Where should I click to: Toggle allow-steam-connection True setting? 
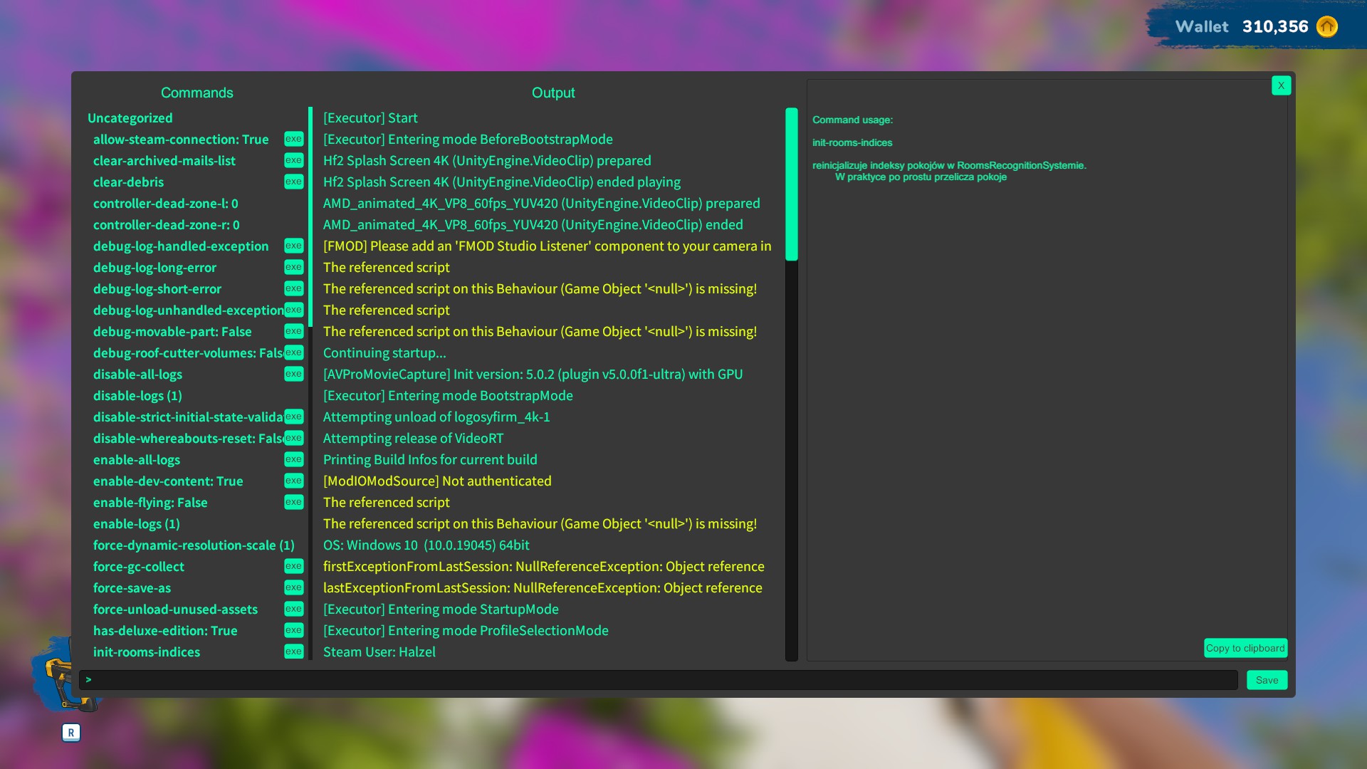pyautogui.click(x=293, y=139)
